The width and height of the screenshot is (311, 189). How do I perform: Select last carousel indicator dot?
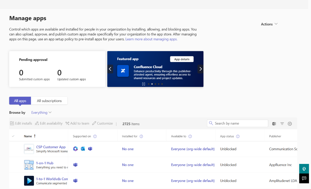coord(162,84)
